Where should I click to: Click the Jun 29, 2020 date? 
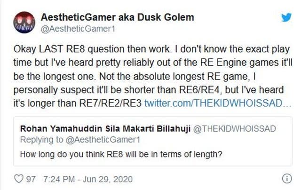coord(110,179)
